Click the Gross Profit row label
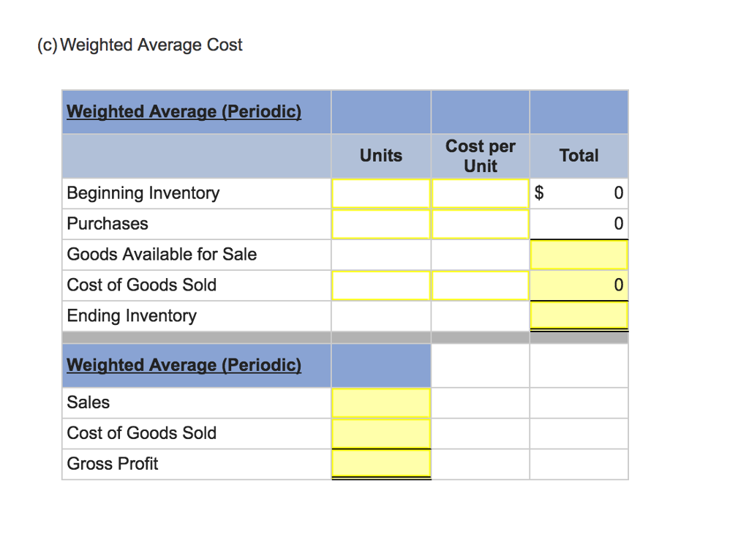 (113, 463)
